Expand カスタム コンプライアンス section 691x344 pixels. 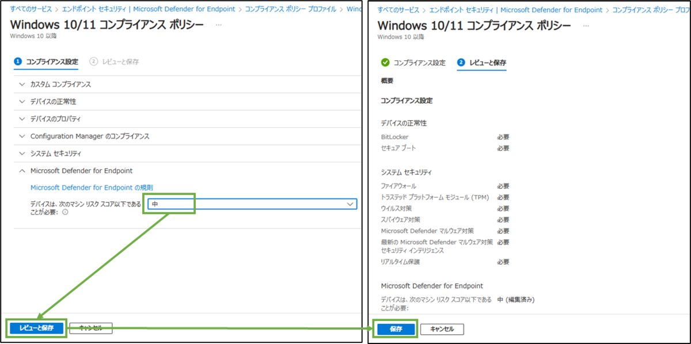[x=186, y=84]
